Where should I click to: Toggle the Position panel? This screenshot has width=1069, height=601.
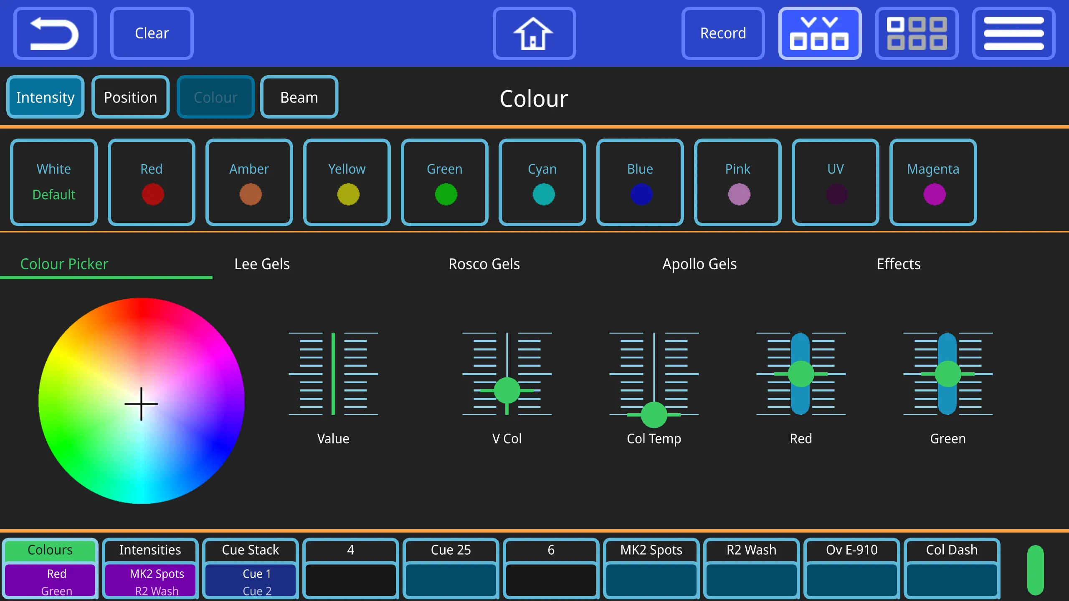pos(131,96)
